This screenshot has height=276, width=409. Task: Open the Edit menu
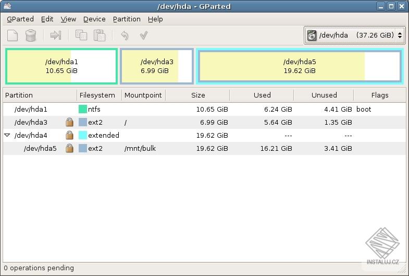47,19
